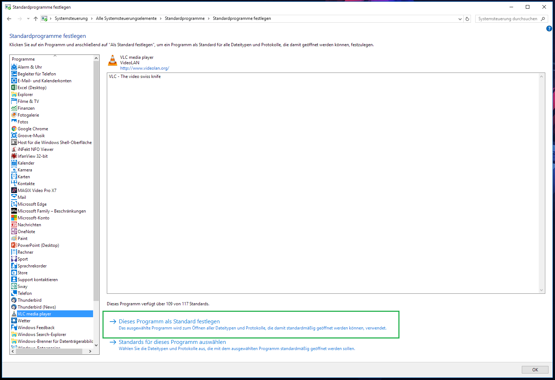Click Standards für dieses Programm auswählen
The image size is (555, 380).
(x=172, y=342)
